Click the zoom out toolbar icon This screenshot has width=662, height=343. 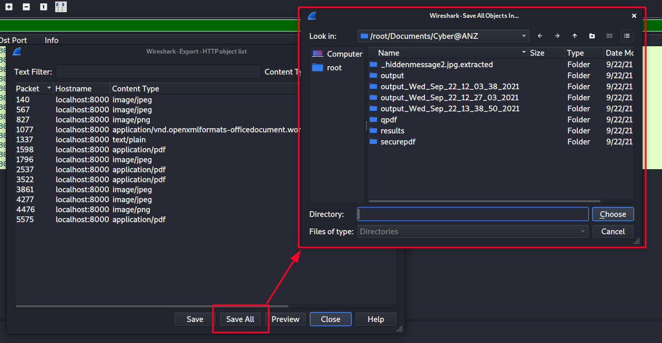point(26,7)
